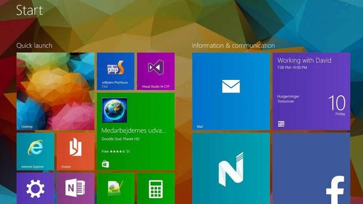Open the Desktop tile

click(x=56, y=91)
